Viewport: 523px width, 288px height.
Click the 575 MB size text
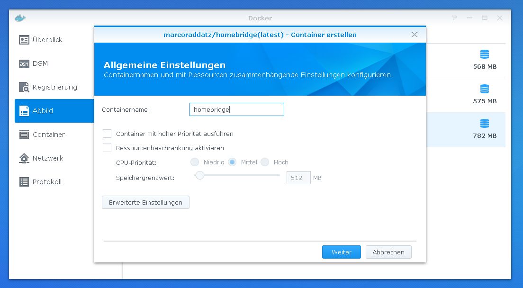tap(485, 101)
